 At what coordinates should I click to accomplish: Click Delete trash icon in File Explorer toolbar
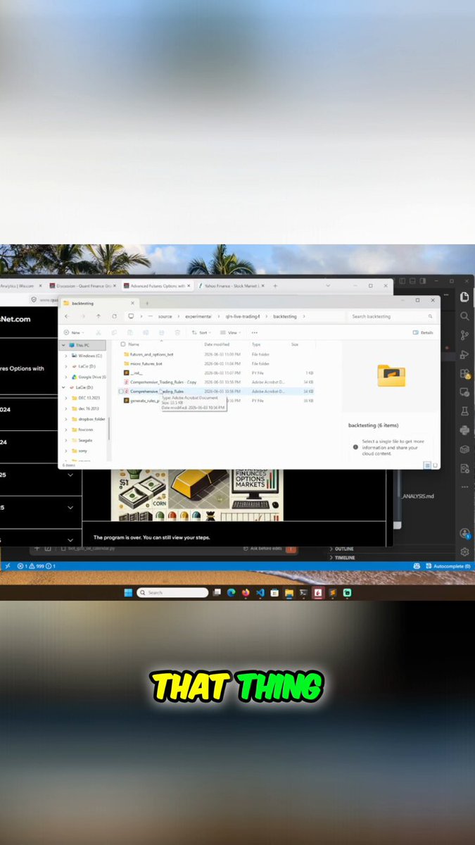177,332
